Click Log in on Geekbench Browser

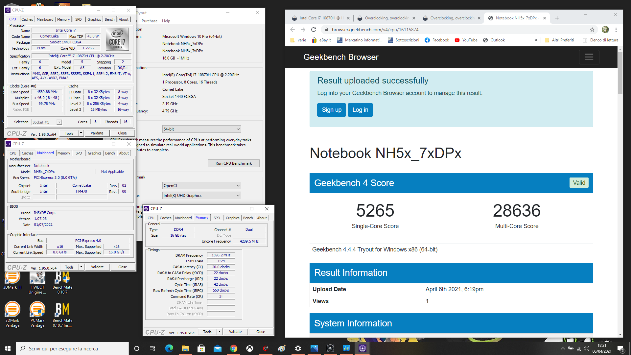(x=360, y=110)
